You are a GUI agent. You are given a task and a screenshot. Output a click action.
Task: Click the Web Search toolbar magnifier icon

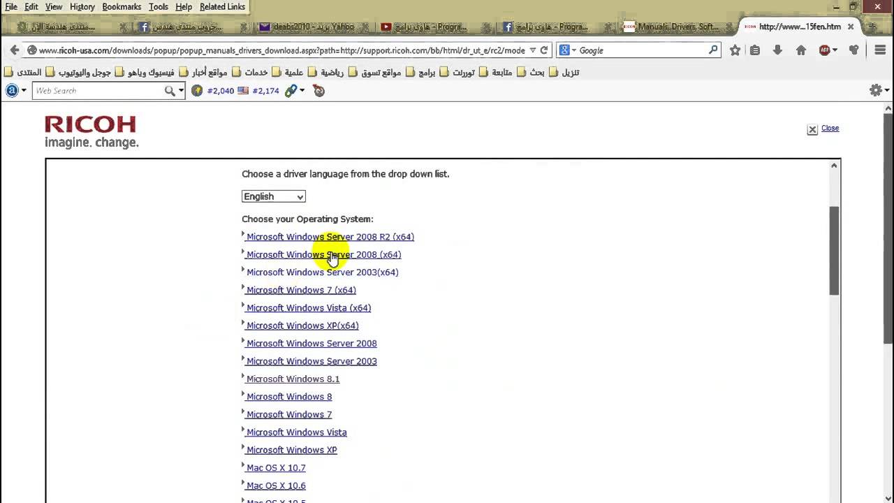[169, 91]
